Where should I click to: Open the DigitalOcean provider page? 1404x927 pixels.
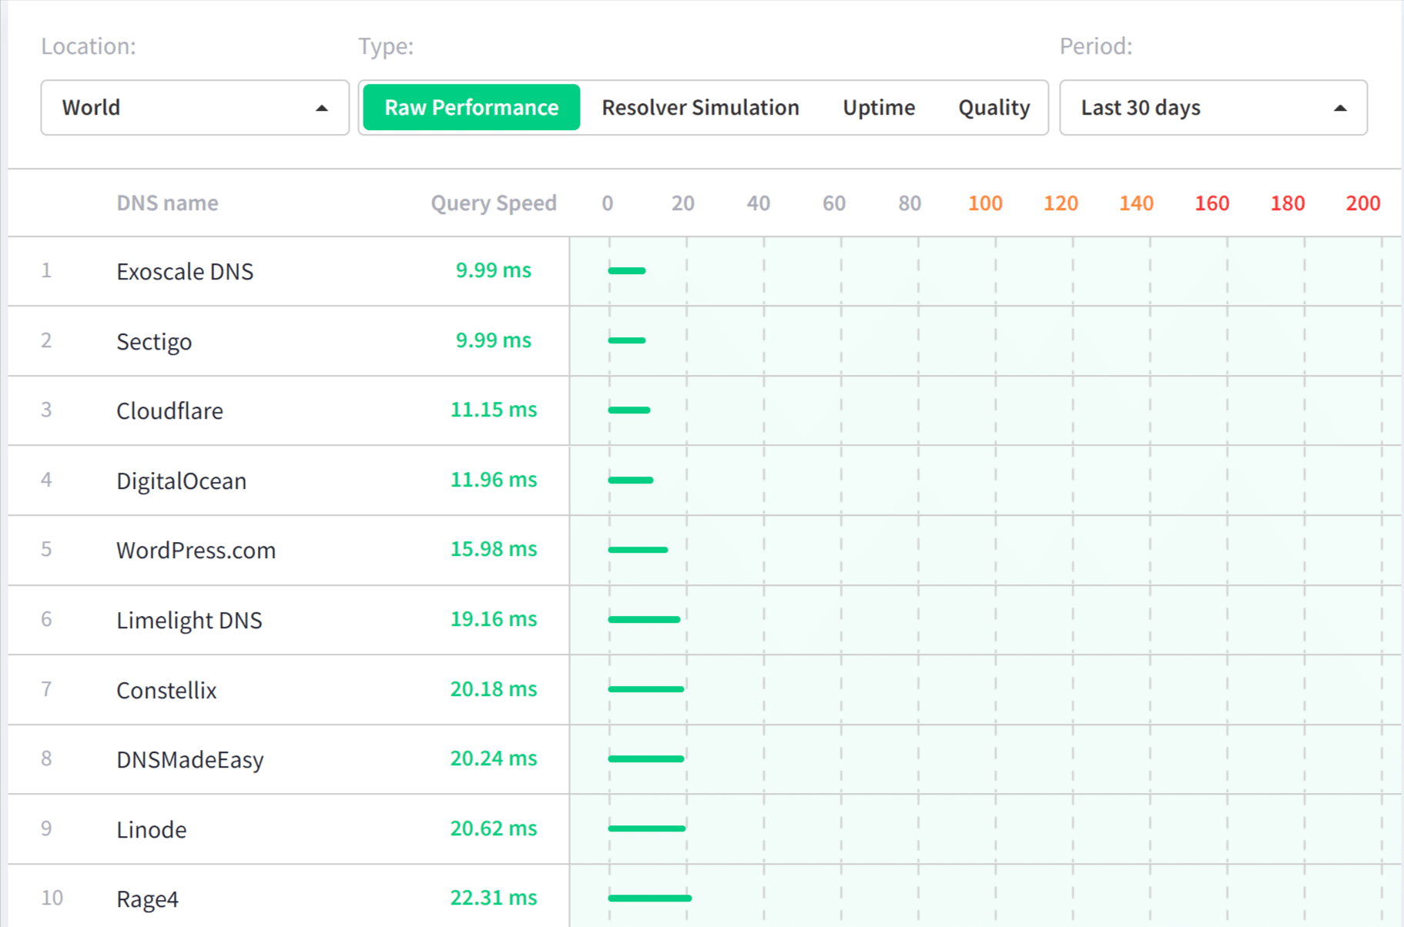(x=181, y=480)
